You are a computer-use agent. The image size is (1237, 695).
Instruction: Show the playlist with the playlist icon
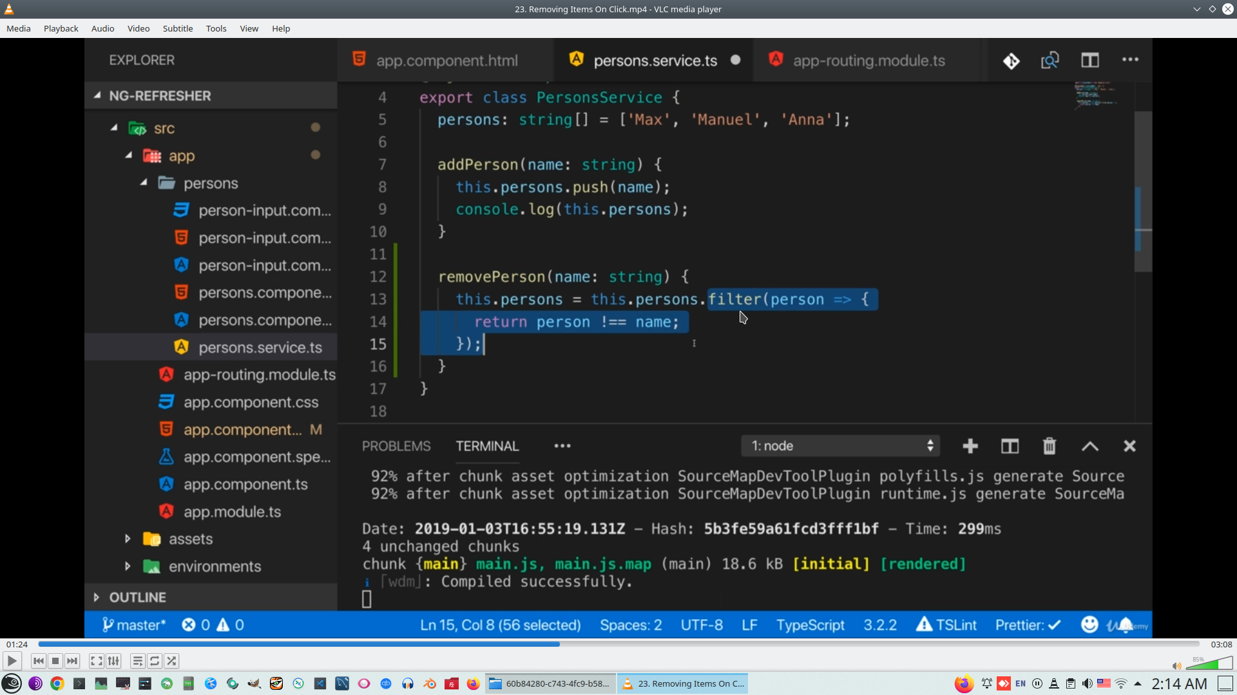[x=137, y=661]
